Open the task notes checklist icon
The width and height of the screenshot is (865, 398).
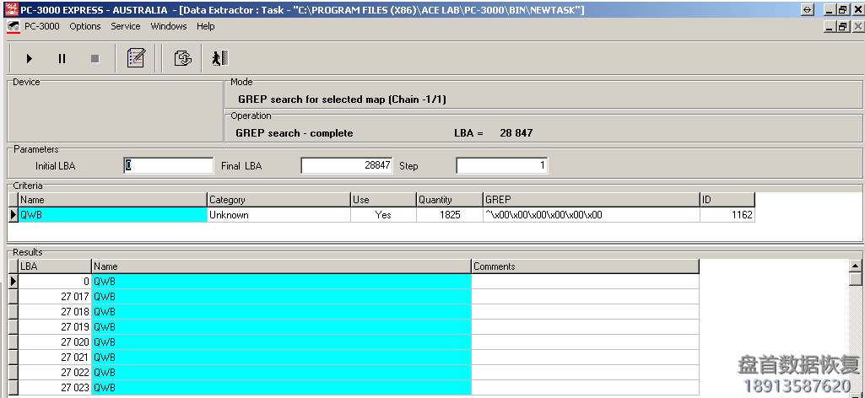tap(136, 59)
